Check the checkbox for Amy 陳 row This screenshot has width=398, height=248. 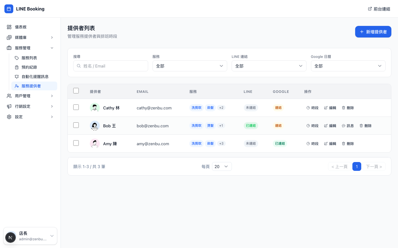76,143
